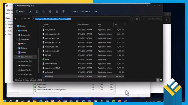
Task: Click the navigation pane scrollbar
Action: pos(38,60)
